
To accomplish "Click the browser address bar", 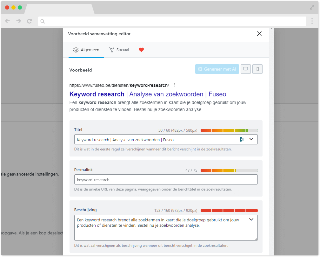I will pyautogui.click(x=172, y=21).
